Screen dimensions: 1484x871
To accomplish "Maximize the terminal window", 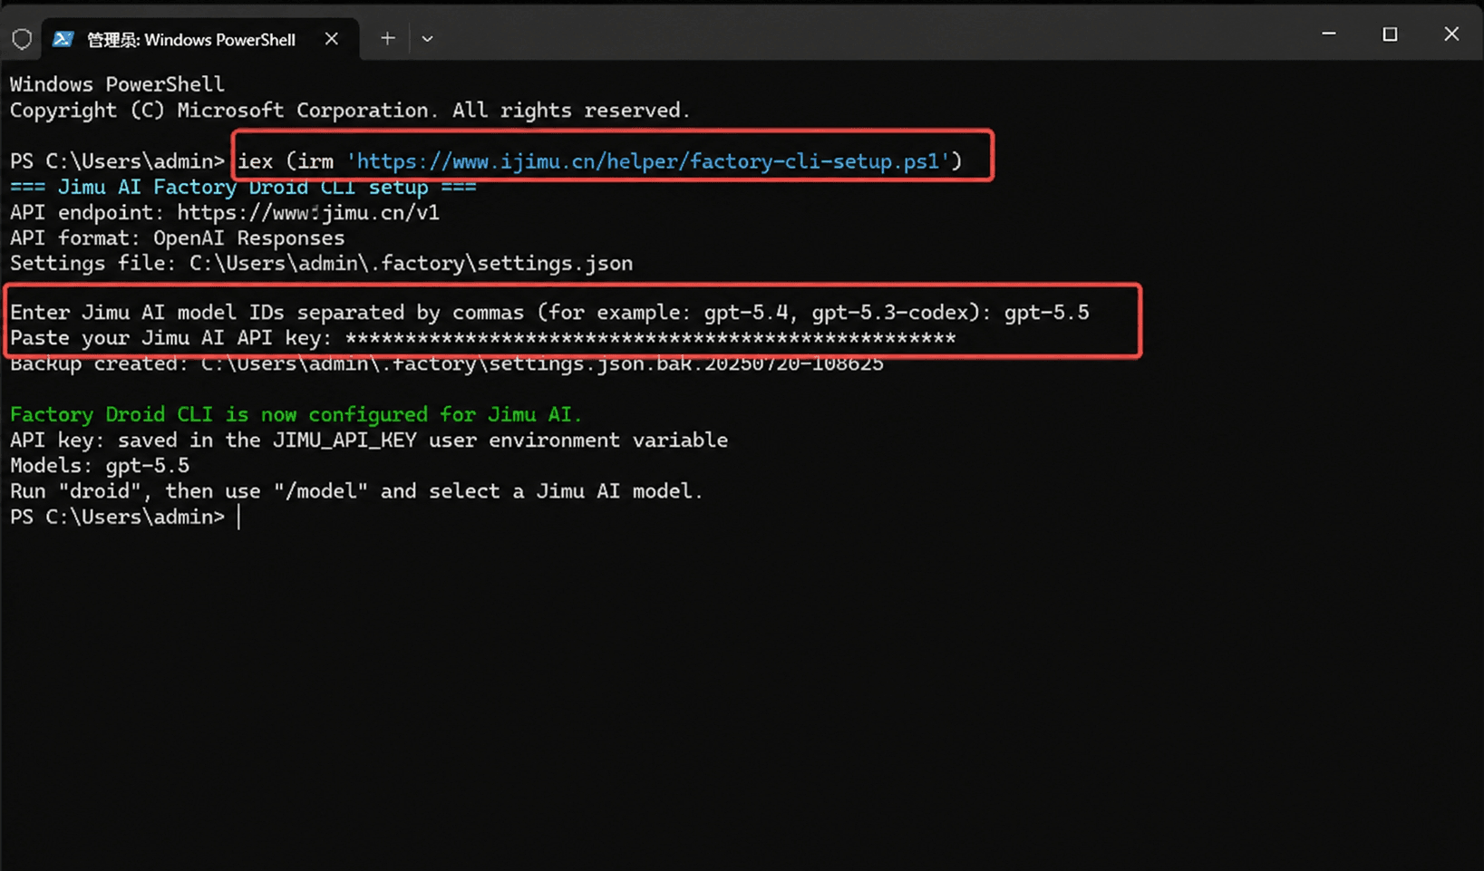I will [1389, 34].
